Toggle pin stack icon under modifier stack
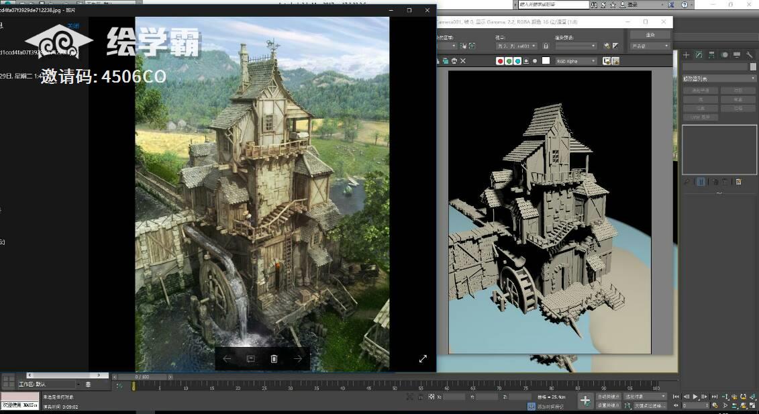 (x=687, y=182)
